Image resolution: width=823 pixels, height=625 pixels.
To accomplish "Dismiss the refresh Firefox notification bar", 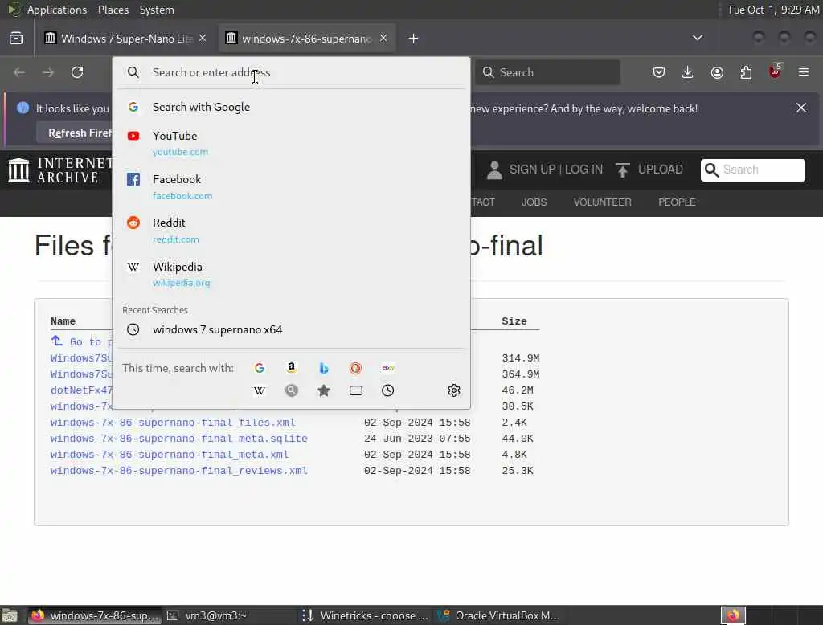I will click(801, 108).
